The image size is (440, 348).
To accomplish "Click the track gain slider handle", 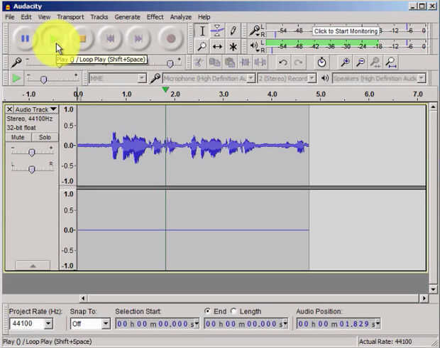I will tap(32, 153).
